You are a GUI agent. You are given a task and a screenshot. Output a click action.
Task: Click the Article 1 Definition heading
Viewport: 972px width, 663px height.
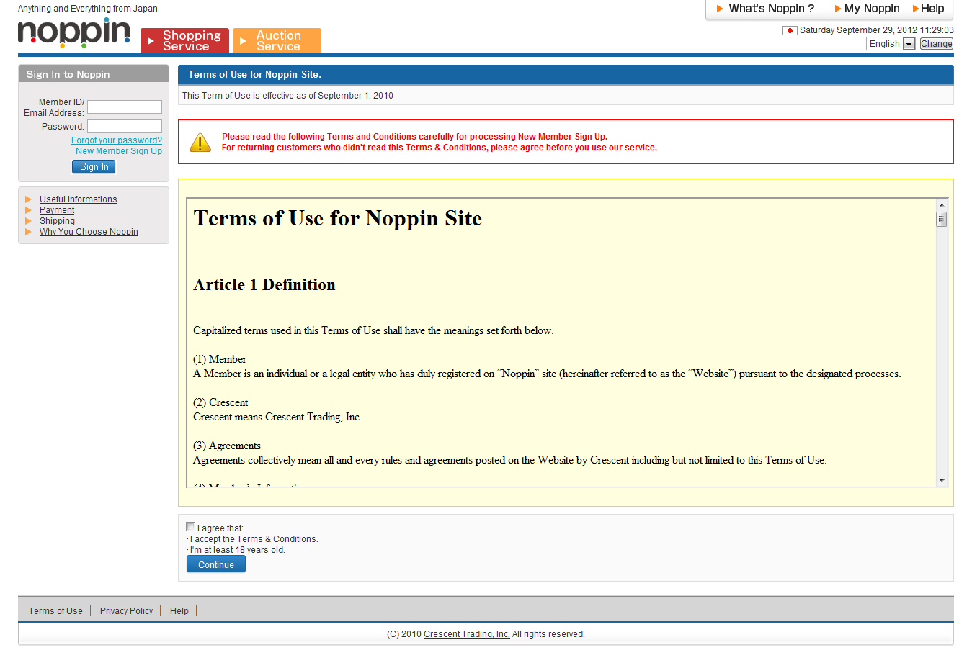(x=264, y=285)
